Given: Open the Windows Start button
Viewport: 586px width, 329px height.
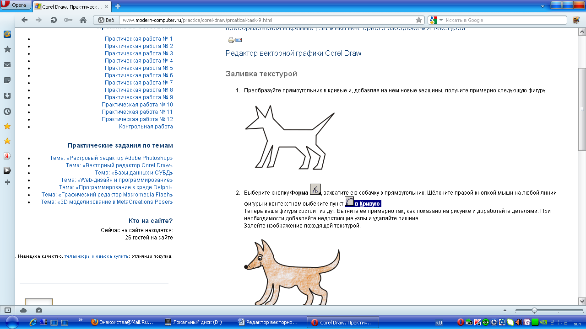Looking at the screenshot, I should coord(12,322).
